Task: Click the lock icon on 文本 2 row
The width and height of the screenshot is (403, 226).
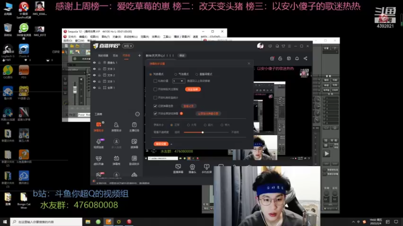Action: tap(99, 75)
